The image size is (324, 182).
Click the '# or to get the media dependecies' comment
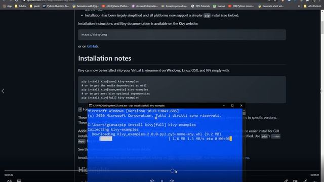click(x=114, y=85)
